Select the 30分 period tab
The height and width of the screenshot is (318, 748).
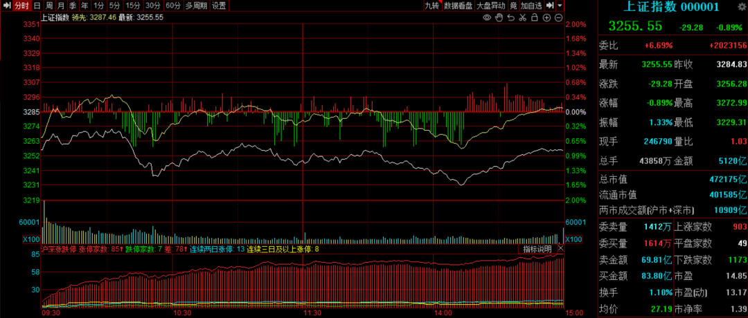coord(153,6)
